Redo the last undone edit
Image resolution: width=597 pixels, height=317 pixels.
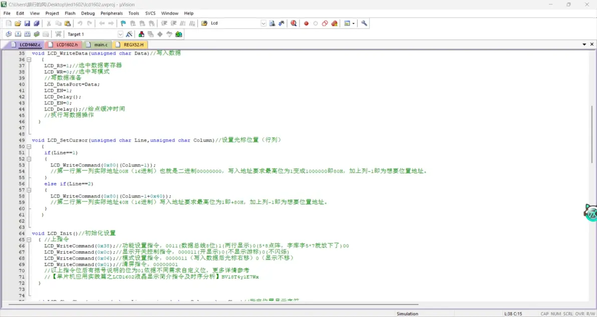tap(89, 23)
